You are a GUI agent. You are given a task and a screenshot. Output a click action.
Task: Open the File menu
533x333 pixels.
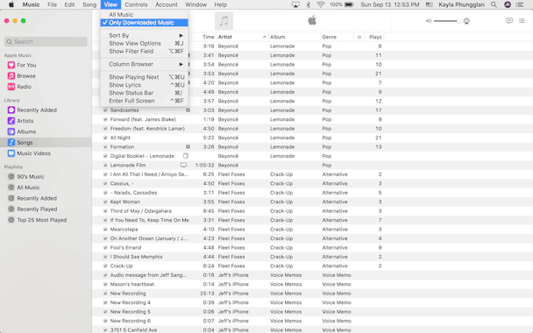[52, 4]
